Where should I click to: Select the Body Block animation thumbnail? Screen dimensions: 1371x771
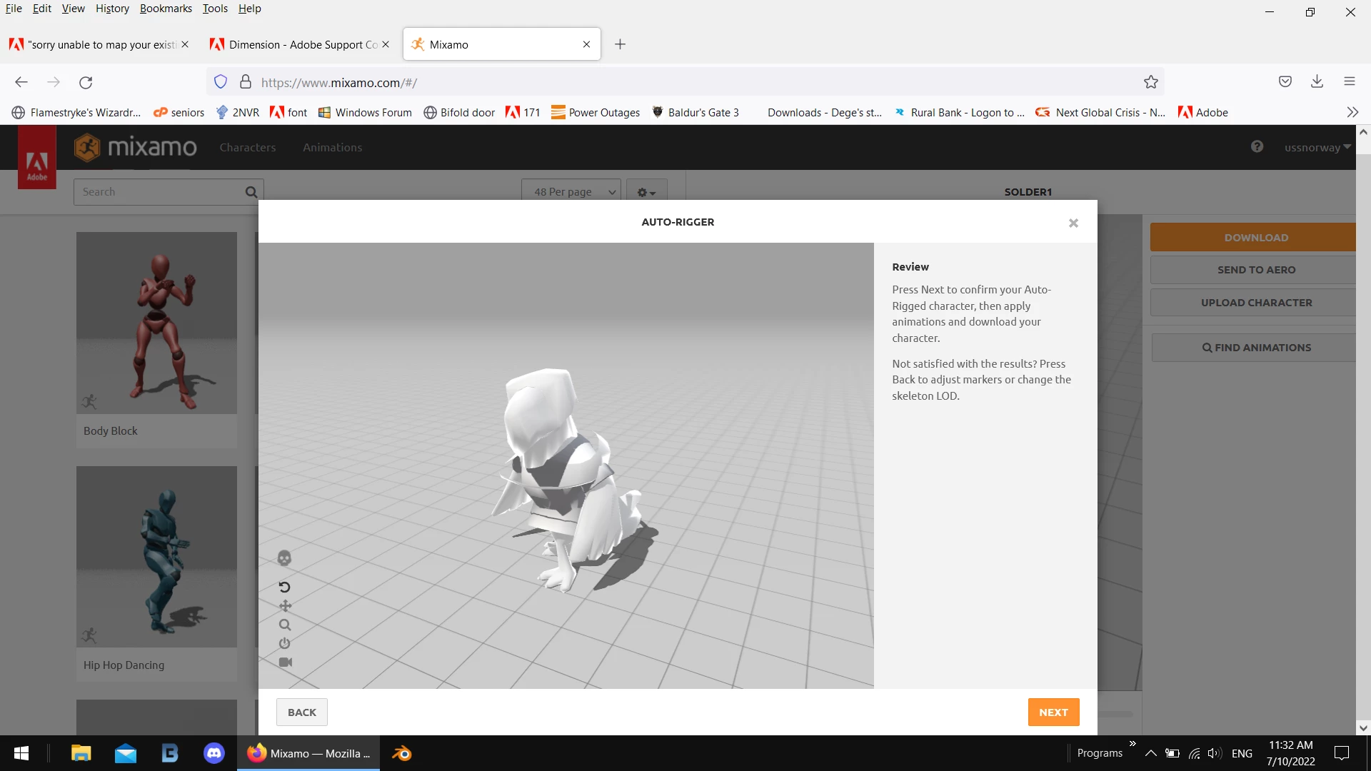tap(156, 323)
